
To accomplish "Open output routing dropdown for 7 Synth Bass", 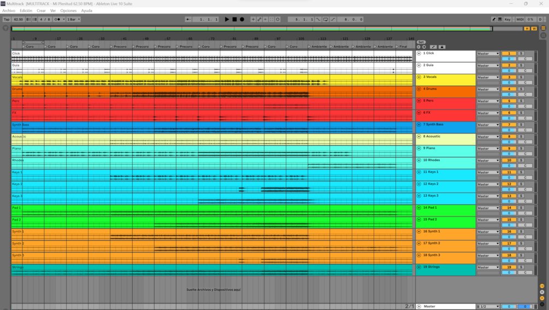I will [488, 125].
